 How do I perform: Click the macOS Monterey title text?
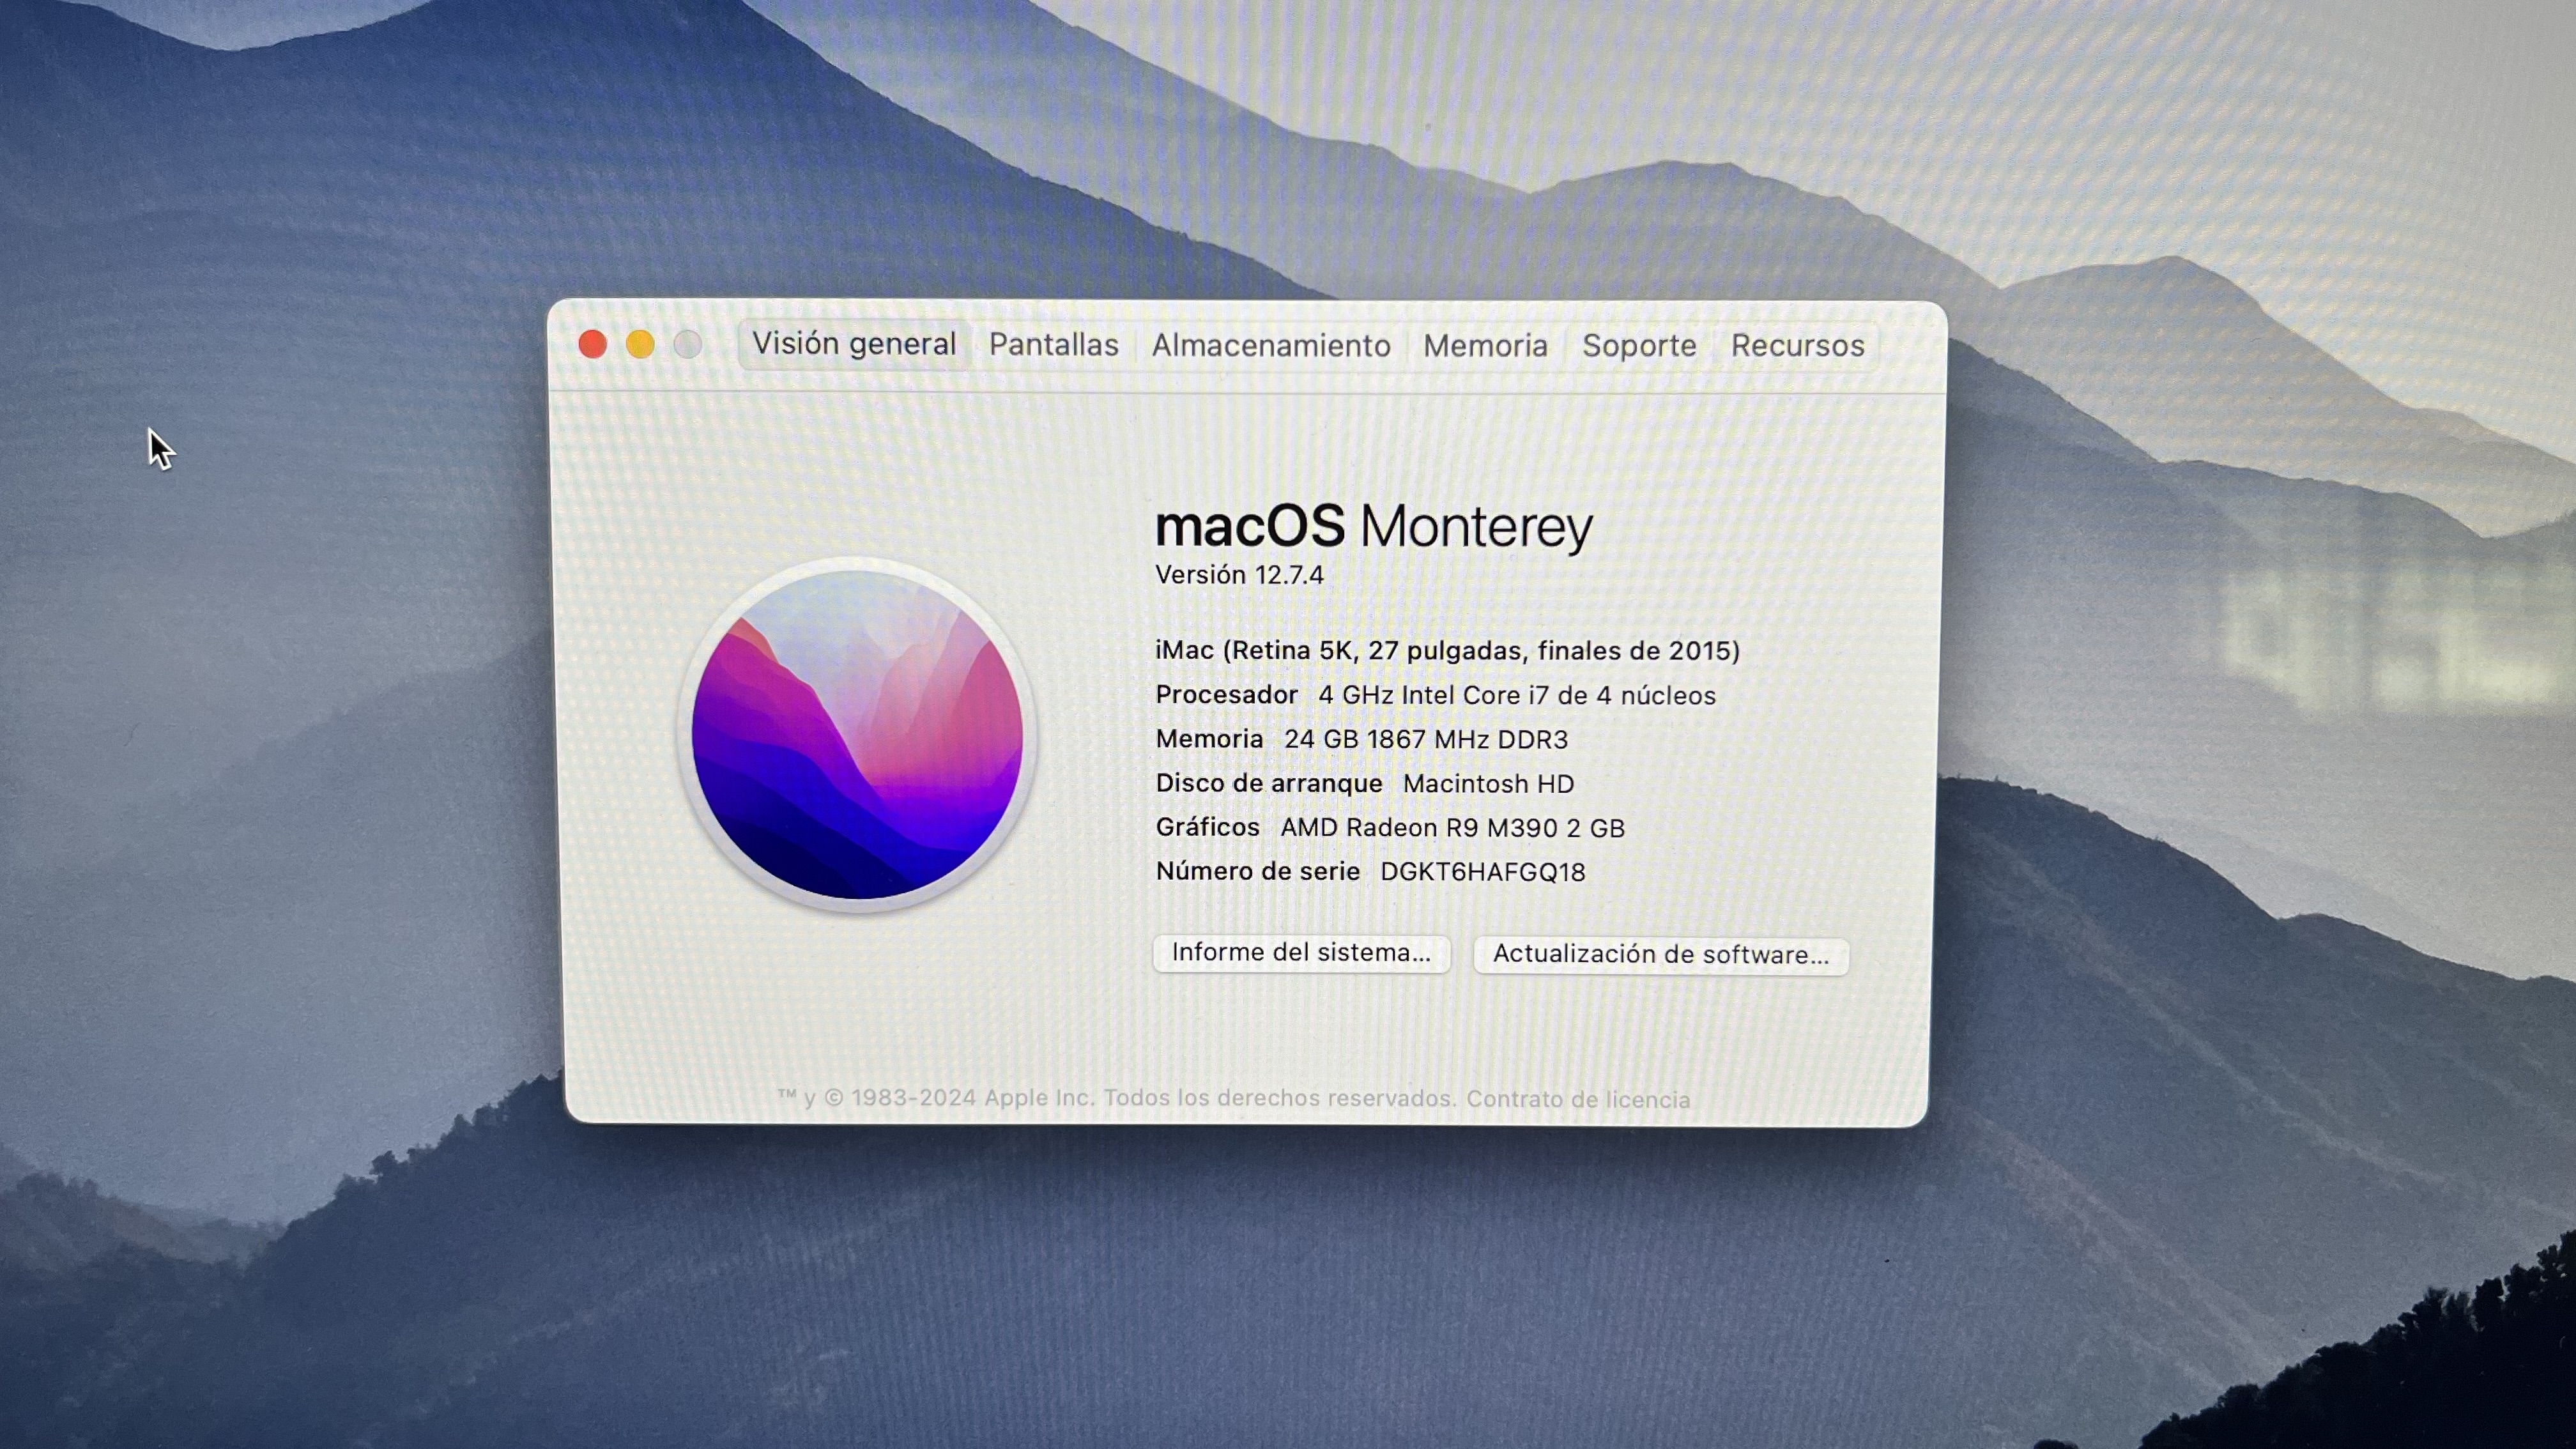coord(1373,526)
